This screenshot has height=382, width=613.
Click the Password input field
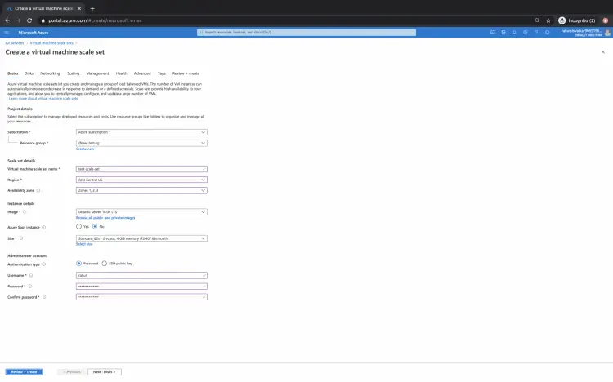[x=141, y=286]
